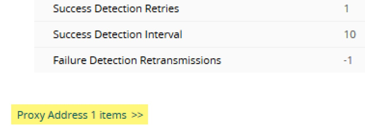Select the Success Detection Interval label
The width and height of the screenshot is (365, 126).
coord(117,35)
